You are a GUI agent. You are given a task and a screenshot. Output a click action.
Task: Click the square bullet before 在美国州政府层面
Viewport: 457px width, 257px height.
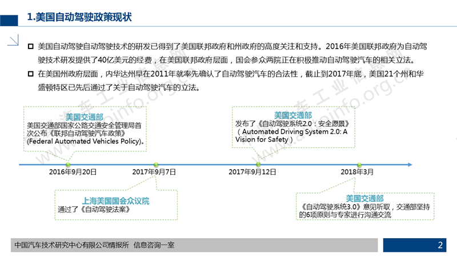click(x=31, y=74)
